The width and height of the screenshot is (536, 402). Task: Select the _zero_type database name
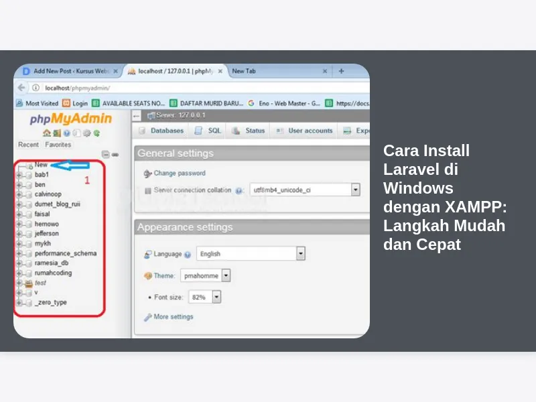[x=51, y=303]
